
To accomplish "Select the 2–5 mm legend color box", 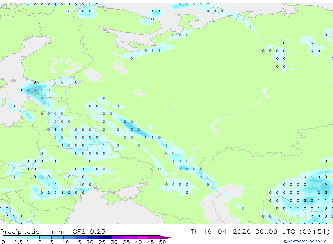I will 45,237.
